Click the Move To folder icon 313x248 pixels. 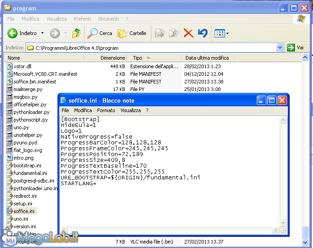pyautogui.click(x=159, y=33)
